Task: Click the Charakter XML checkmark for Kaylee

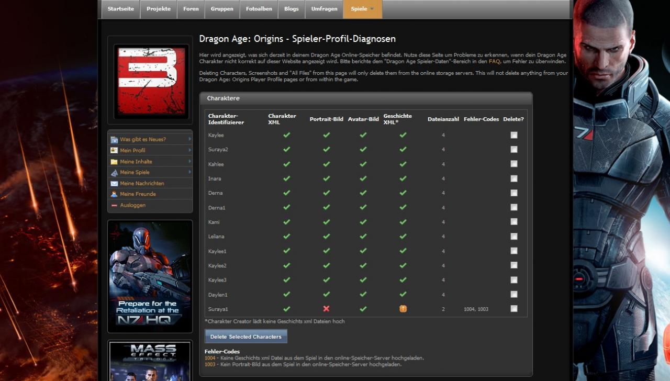Action: (287, 135)
